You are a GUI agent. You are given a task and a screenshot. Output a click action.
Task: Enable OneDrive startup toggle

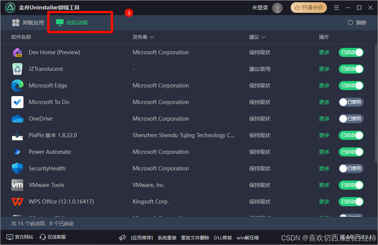pos(351,119)
